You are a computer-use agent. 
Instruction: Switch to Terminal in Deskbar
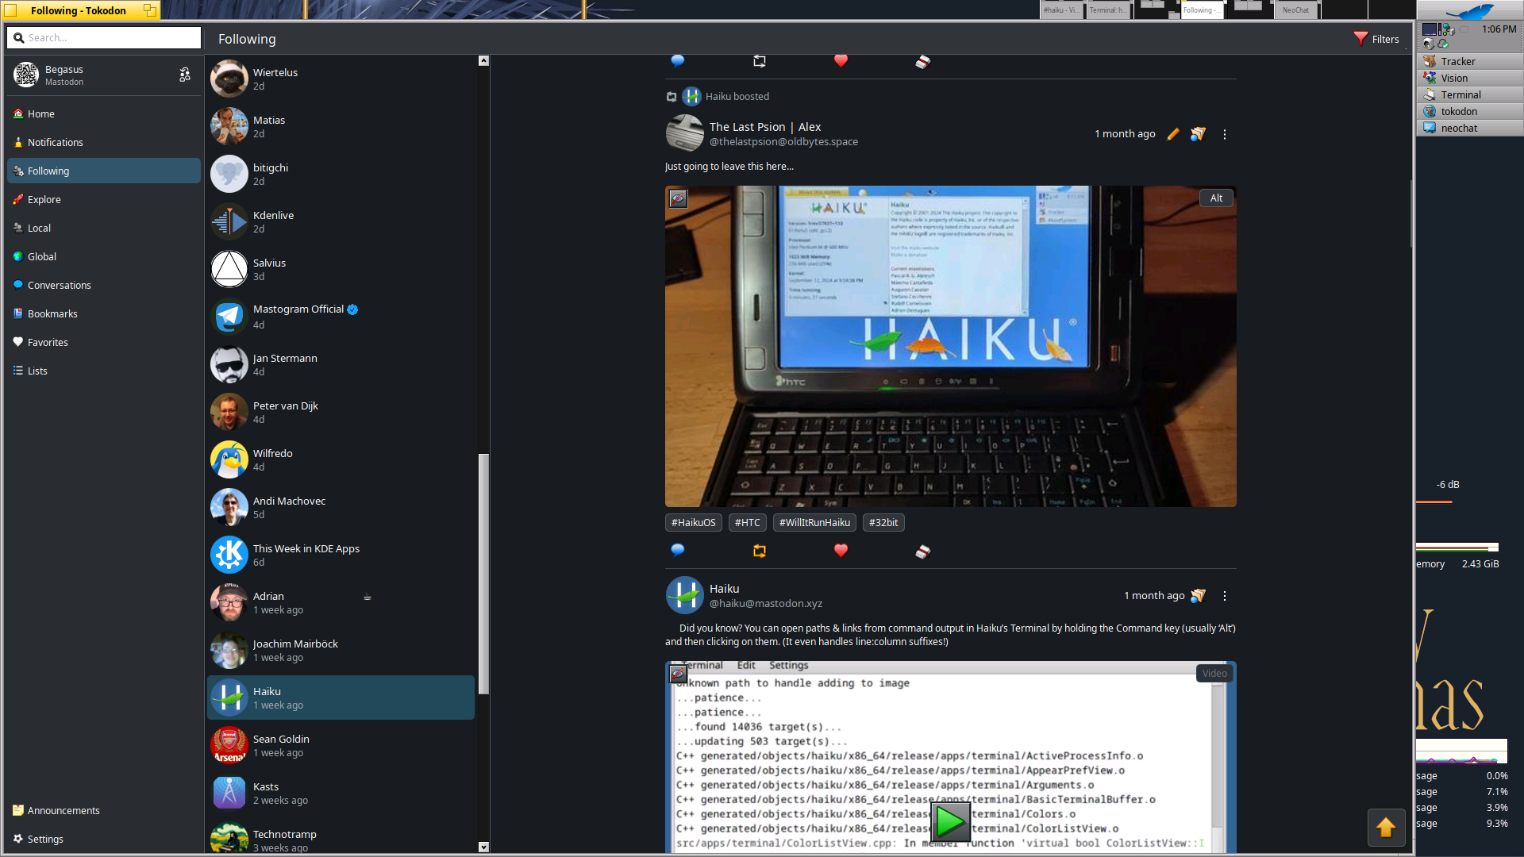1469,95
